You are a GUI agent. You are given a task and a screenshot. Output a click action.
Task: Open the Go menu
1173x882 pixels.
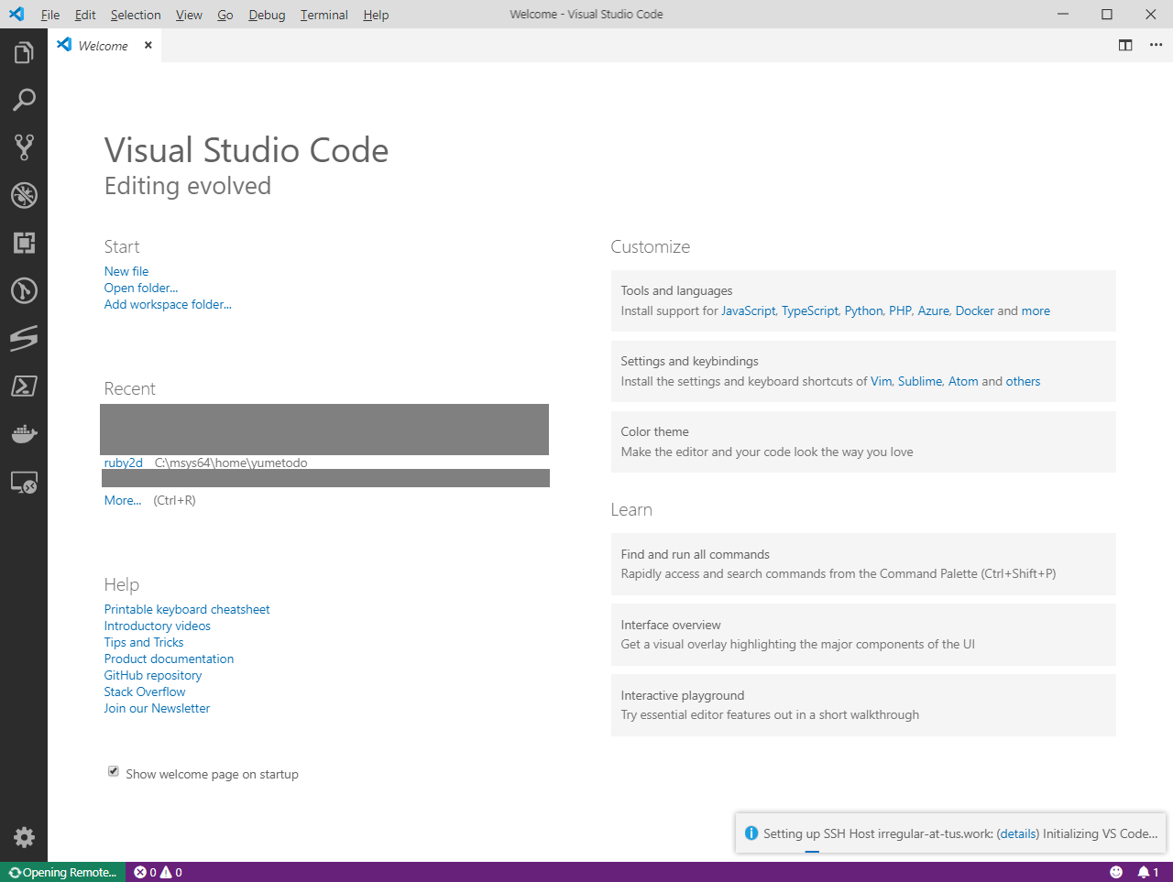pos(225,15)
